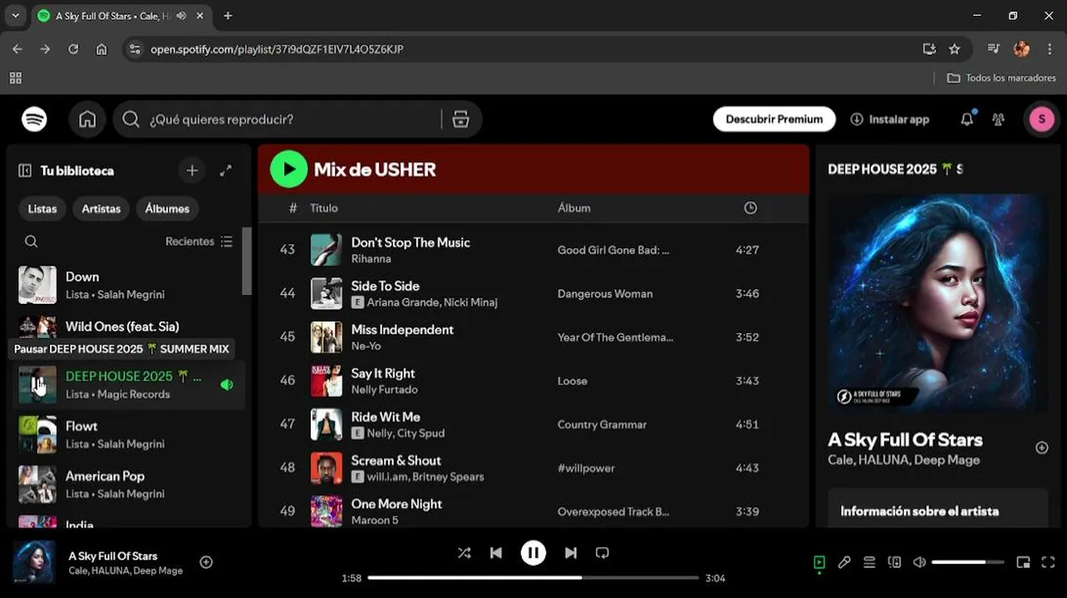Click the large Sky Full Of Stars artwork
The image size is (1067, 598).
click(937, 302)
